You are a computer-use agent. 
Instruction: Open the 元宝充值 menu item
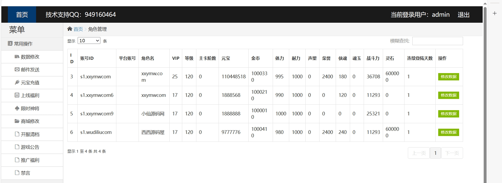point(32,82)
